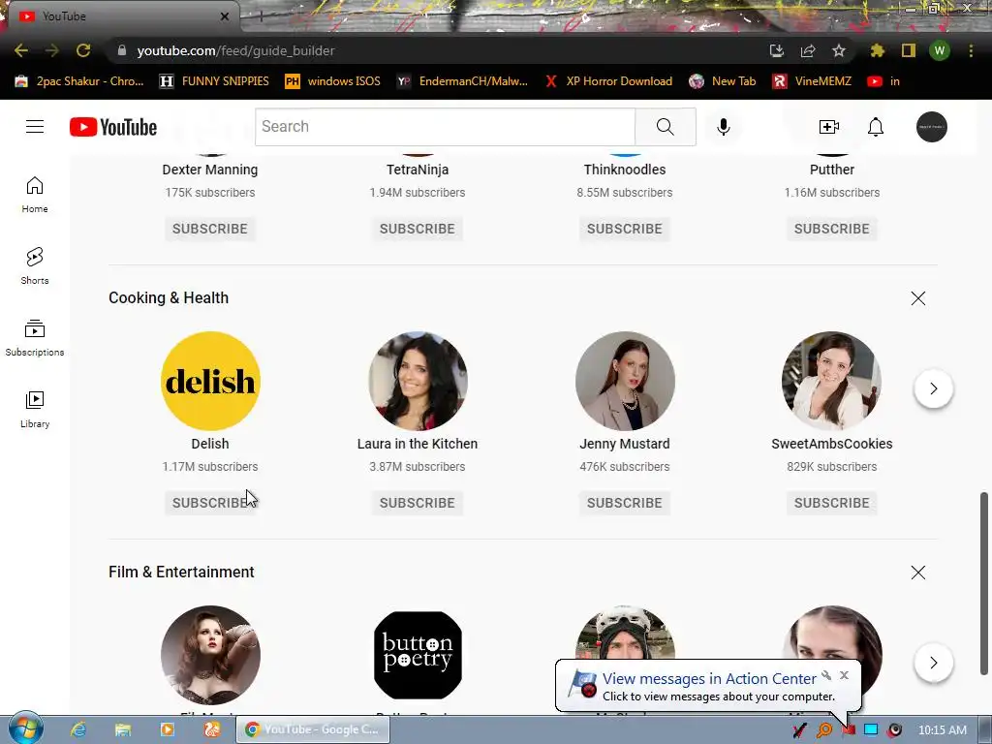Image resolution: width=992 pixels, height=744 pixels.
Task: Click the address bar URL
Action: [x=235, y=50]
